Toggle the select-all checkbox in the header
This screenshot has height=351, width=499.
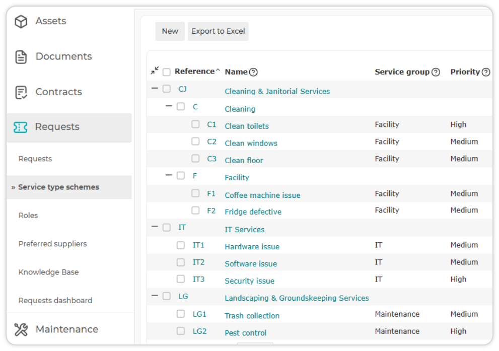[167, 72]
